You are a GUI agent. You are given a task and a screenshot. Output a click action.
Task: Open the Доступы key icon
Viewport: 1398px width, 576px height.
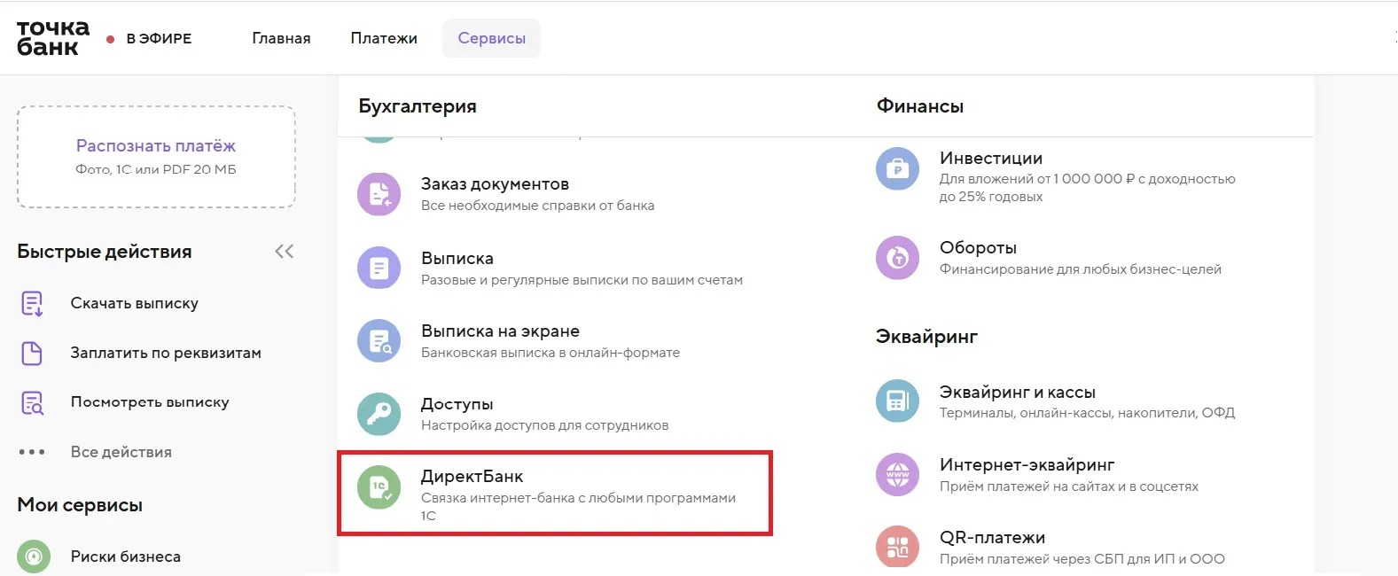click(379, 414)
